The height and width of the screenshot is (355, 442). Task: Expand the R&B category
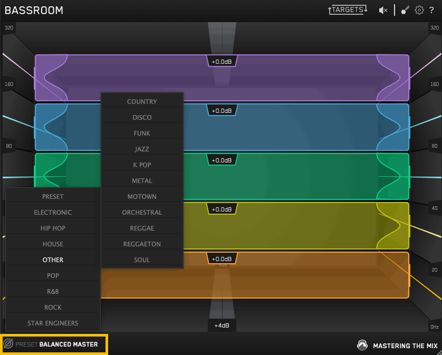click(x=53, y=291)
